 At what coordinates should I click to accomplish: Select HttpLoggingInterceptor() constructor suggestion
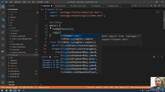pyautogui.click(x=81, y=42)
